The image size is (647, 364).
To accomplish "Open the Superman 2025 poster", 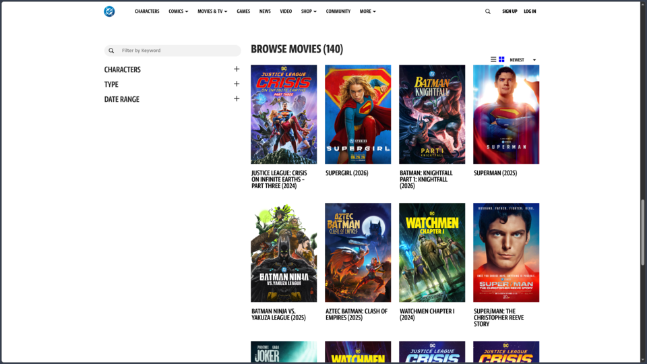I will [x=506, y=115].
